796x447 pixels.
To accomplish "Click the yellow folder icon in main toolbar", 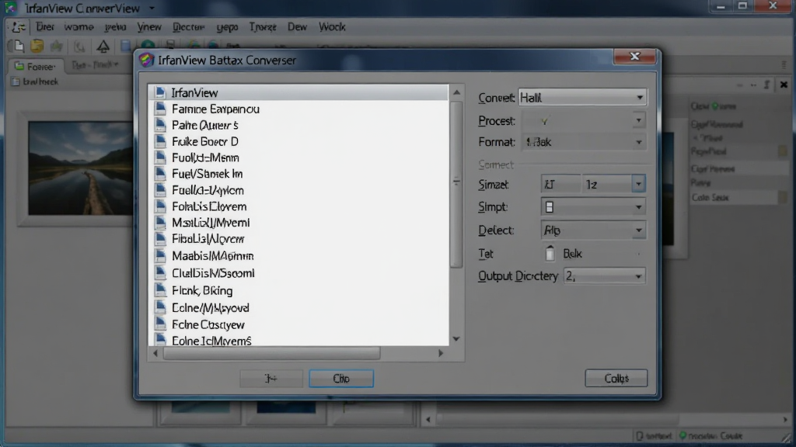I will point(37,46).
